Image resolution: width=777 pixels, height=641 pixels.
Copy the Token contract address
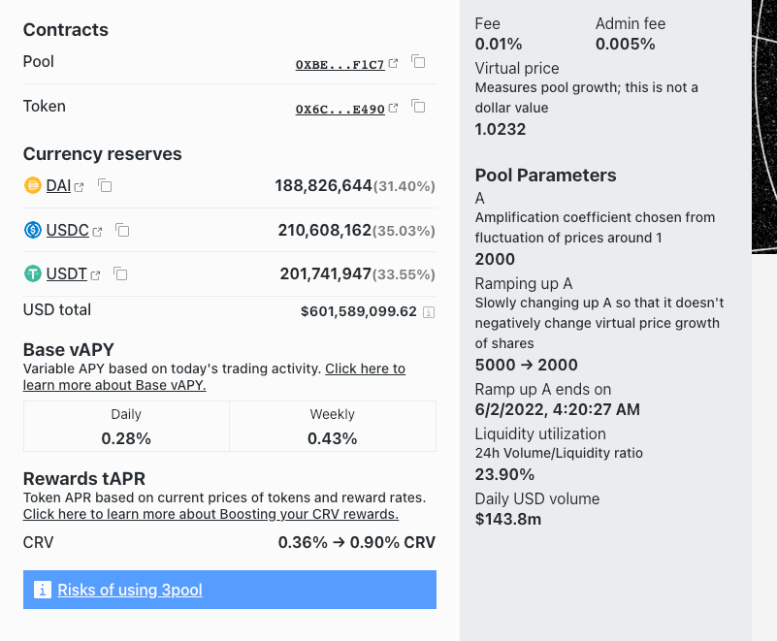pyautogui.click(x=418, y=107)
